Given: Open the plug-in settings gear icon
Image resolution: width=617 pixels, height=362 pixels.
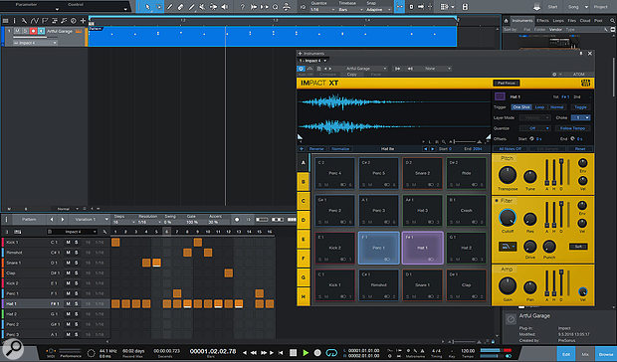Looking at the screenshot, I should (x=555, y=75).
